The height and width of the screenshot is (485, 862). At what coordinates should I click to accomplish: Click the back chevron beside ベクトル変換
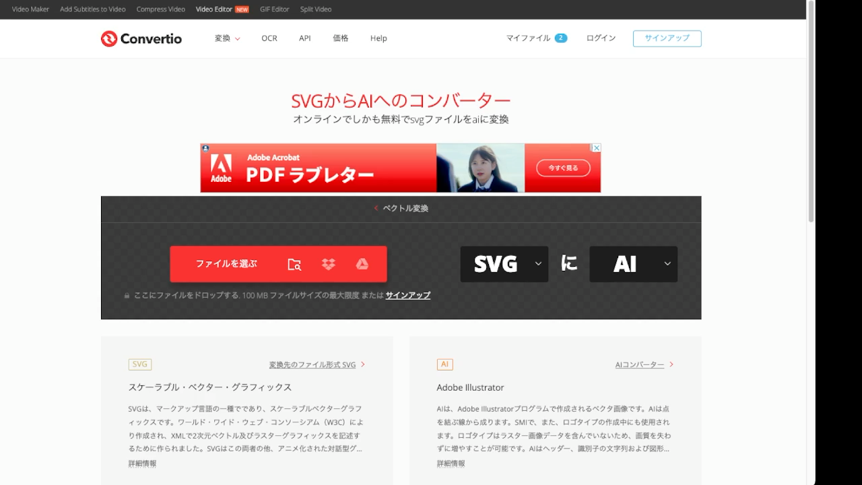pyautogui.click(x=376, y=208)
